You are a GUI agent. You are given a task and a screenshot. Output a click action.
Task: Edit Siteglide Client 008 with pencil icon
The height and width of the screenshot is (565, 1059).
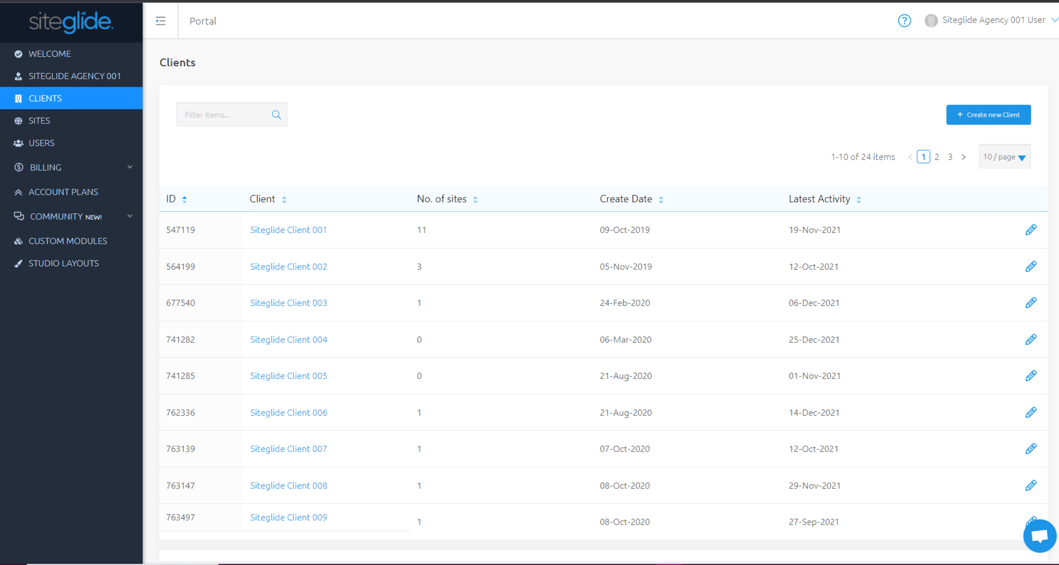tap(1031, 486)
